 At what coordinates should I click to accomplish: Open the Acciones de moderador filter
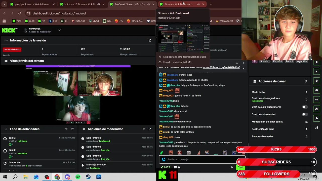click(x=144, y=129)
